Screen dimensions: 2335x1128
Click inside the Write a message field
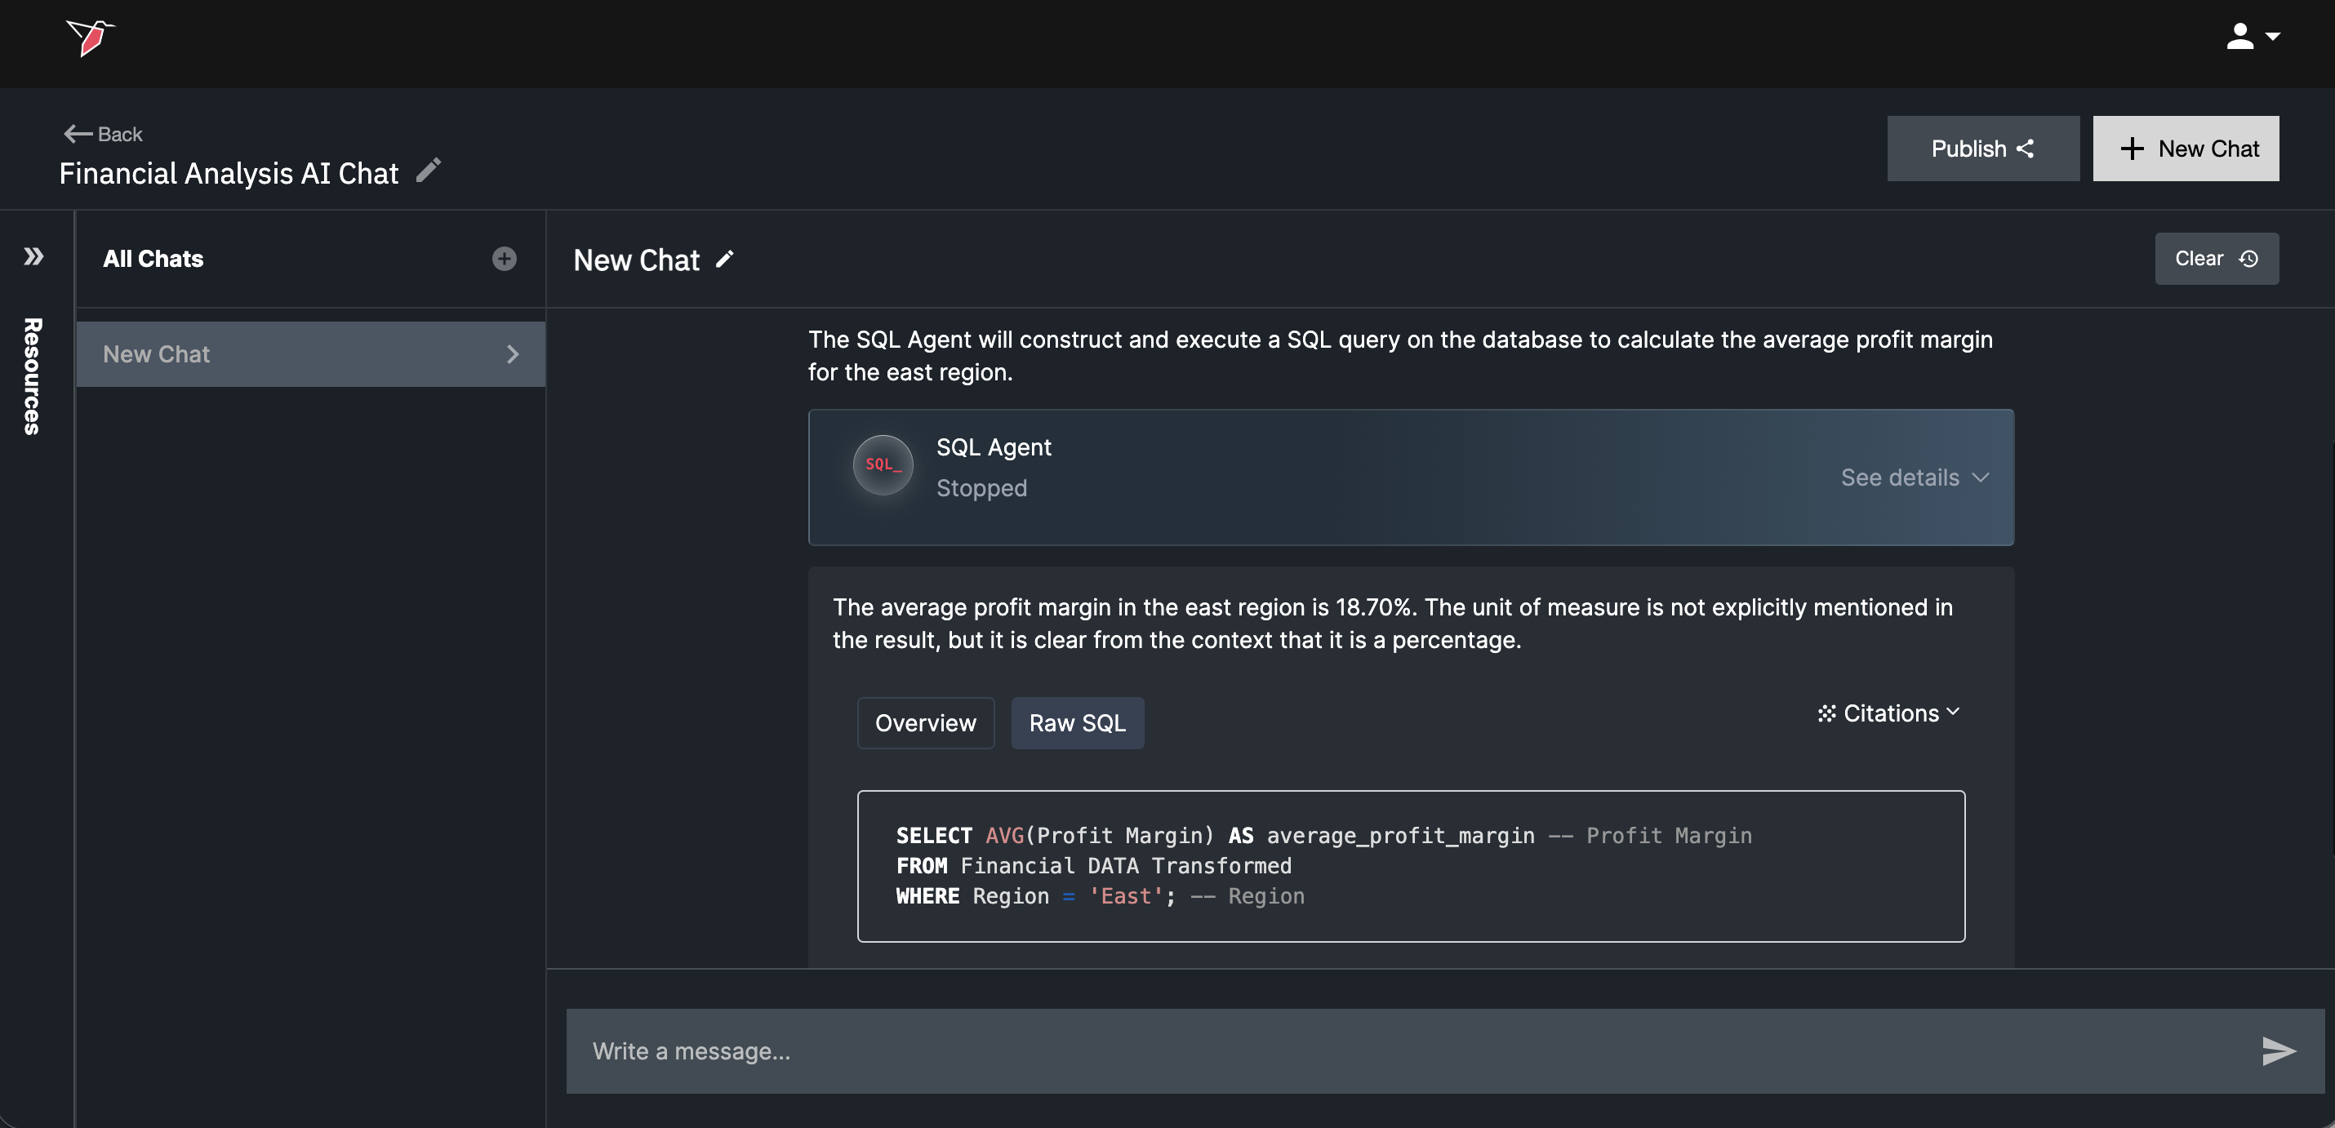pyautogui.click(x=1359, y=1051)
